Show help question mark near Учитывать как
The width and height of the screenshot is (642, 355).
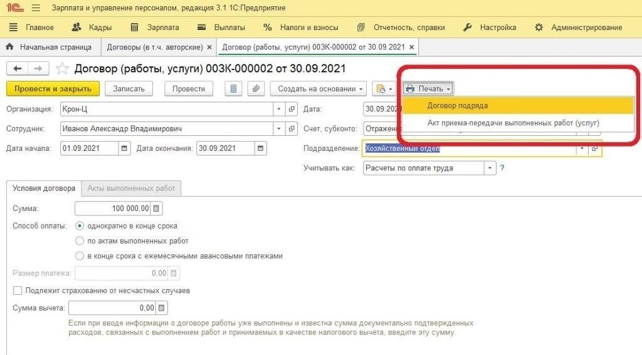(x=502, y=168)
